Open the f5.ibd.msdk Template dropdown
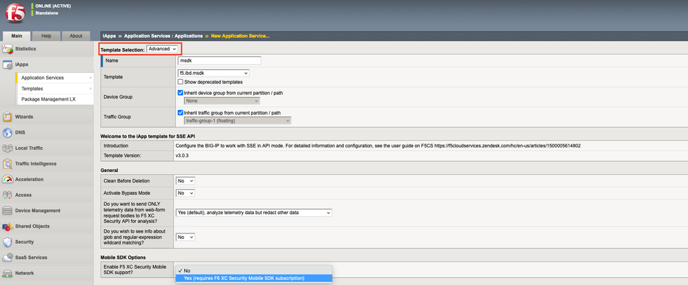The height and width of the screenshot is (285, 688). 214,73
